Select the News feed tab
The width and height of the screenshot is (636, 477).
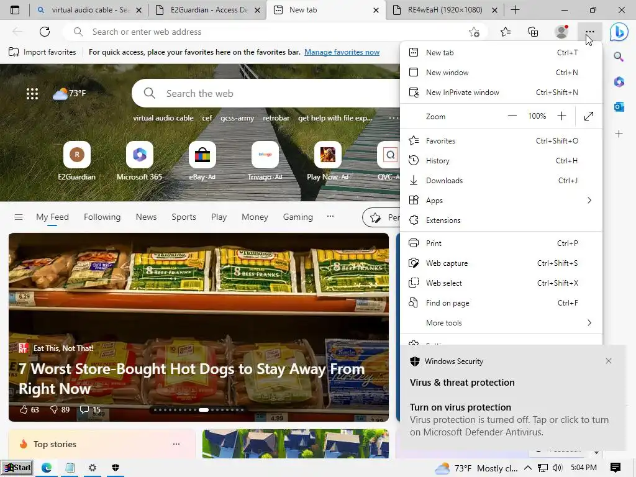[x=146, y=217]
